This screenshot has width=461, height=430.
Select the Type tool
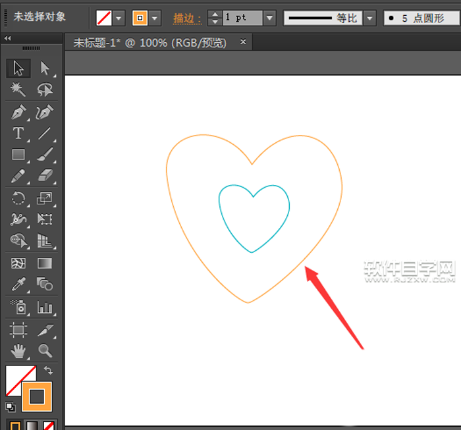tap(18, 134)
